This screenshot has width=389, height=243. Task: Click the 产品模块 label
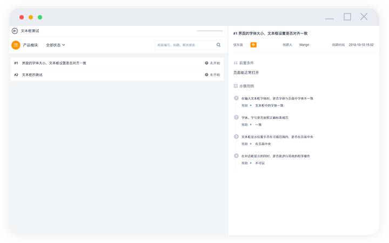tap(30, 45)
